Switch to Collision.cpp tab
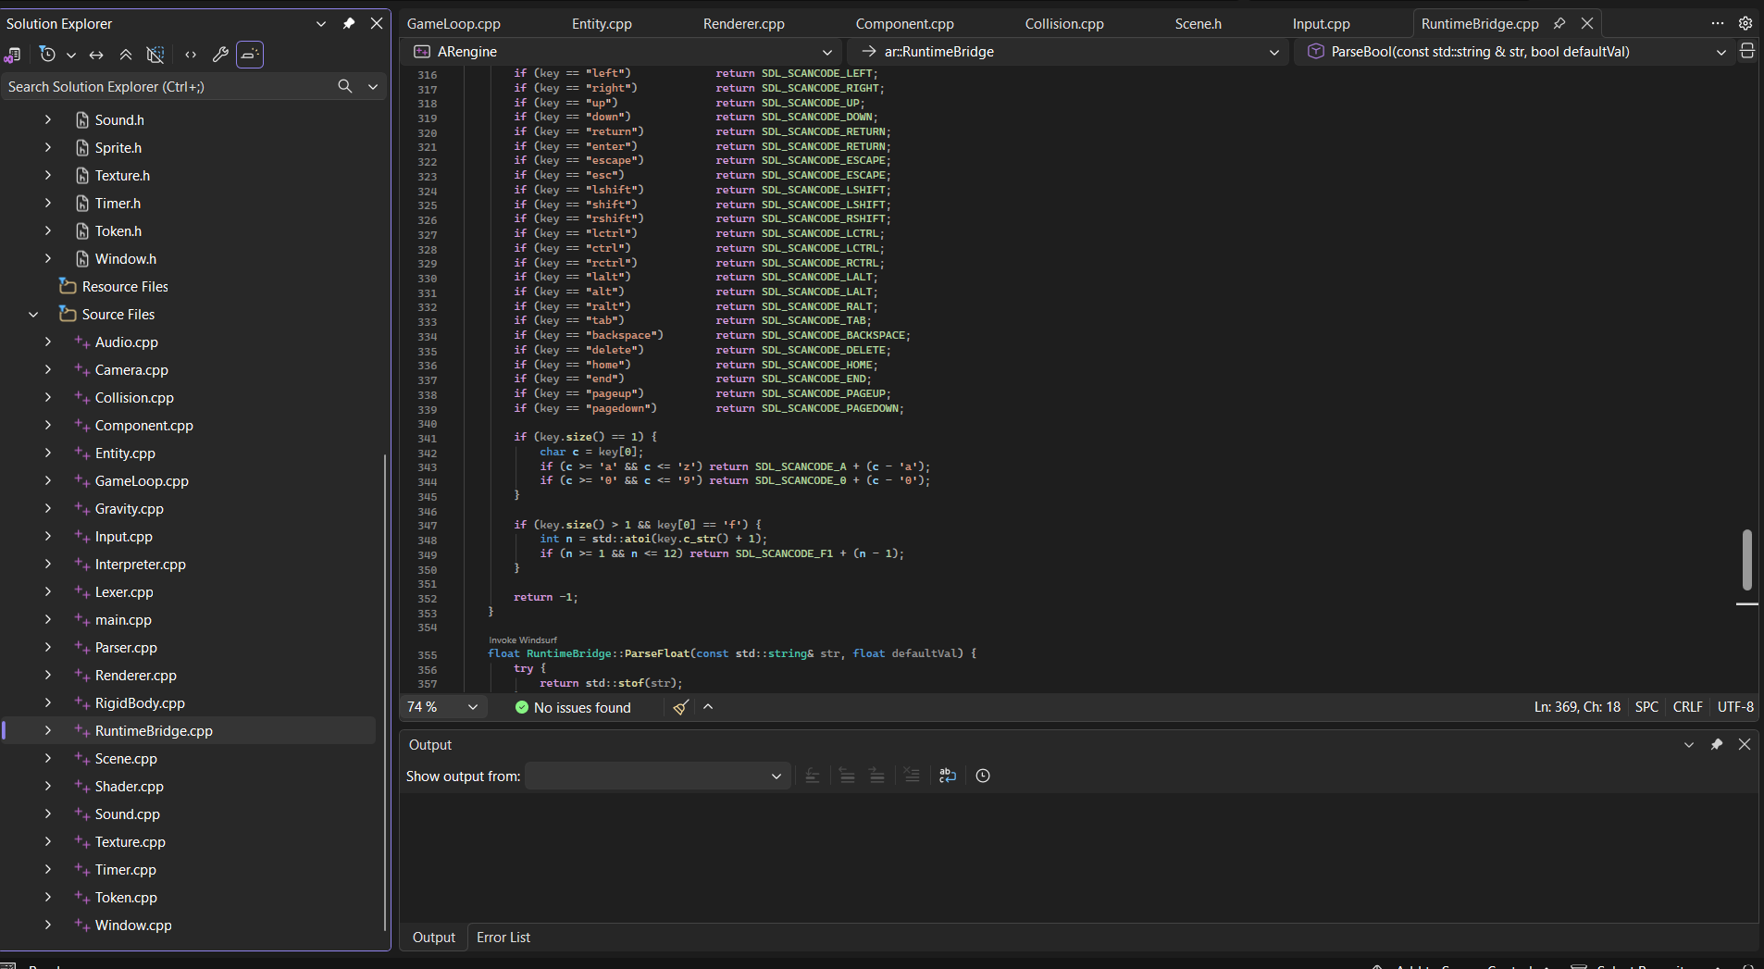Screen dimensions: 1764x969 (x=1064, y=23)
